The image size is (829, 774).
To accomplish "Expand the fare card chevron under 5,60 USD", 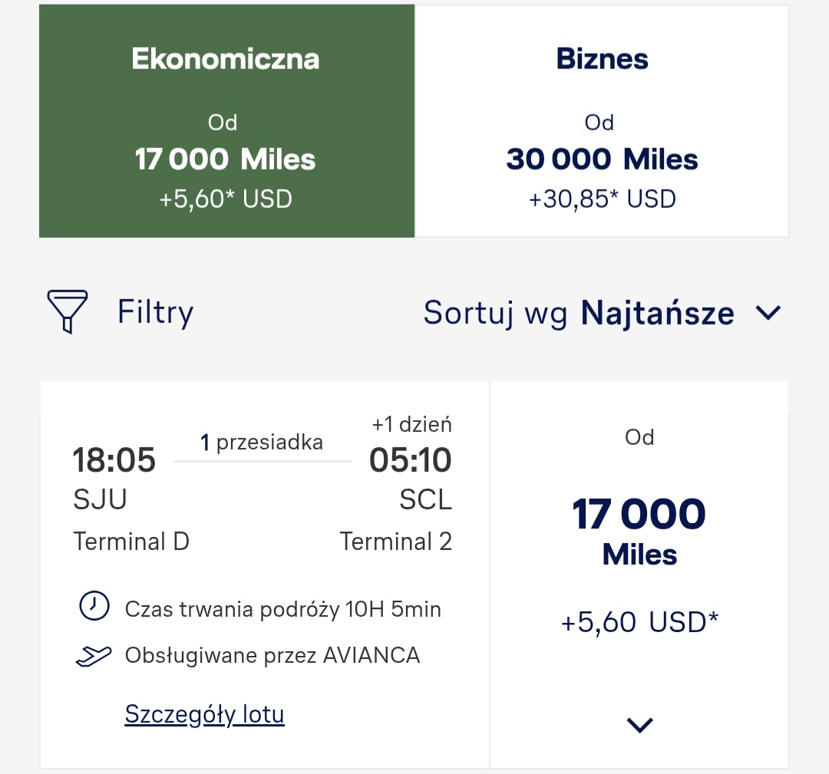I will click(x=639, y=725).
